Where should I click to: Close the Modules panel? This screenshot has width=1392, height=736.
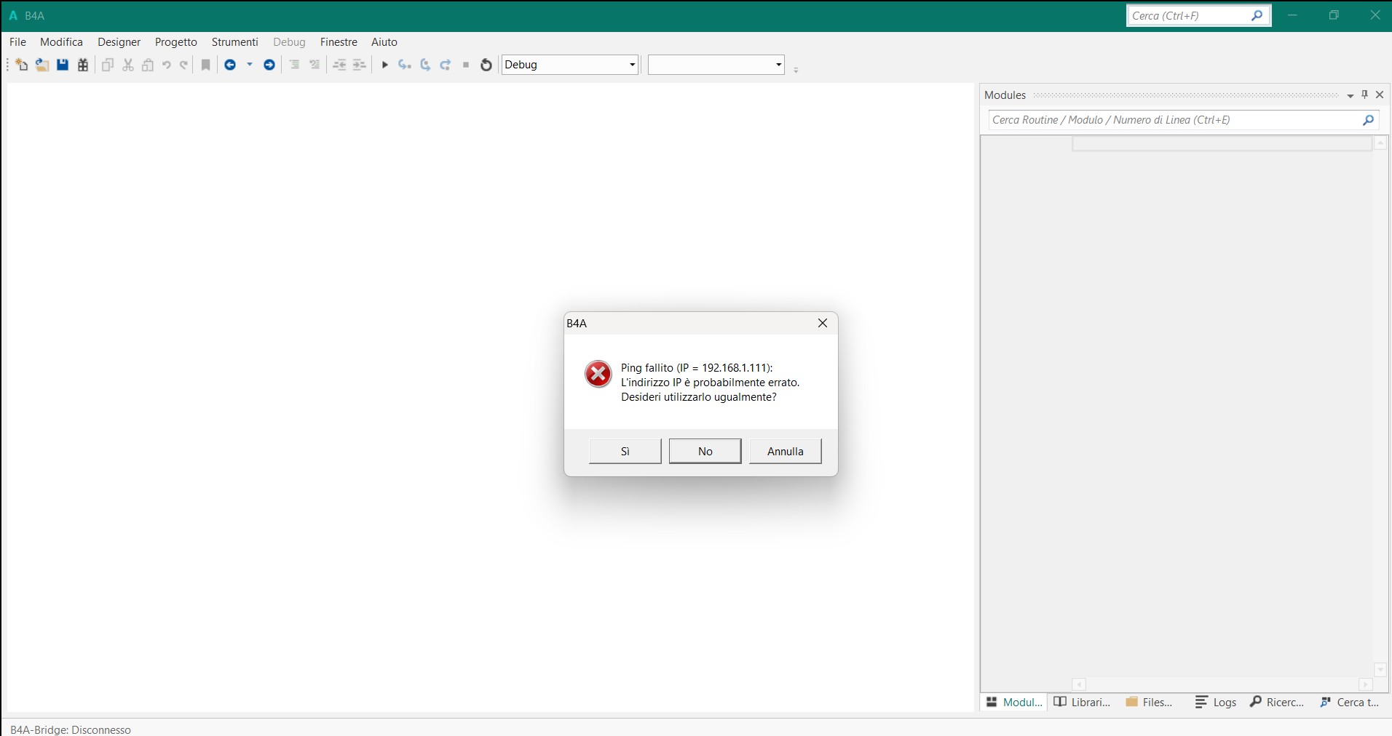coord(1380,95)
